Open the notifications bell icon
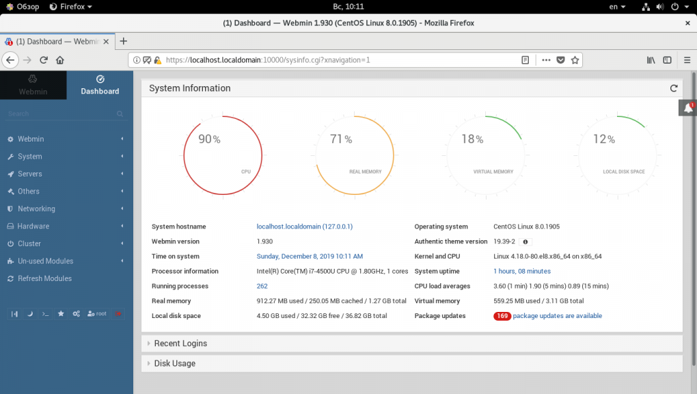Screen dimensions: 697x394 [687, 107]
